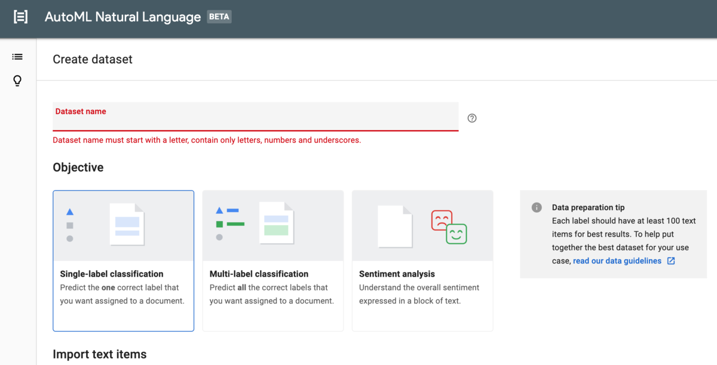Select Multi-label classification objective
717x365 pixels.
pyautogui.click(x=259, y=274)
